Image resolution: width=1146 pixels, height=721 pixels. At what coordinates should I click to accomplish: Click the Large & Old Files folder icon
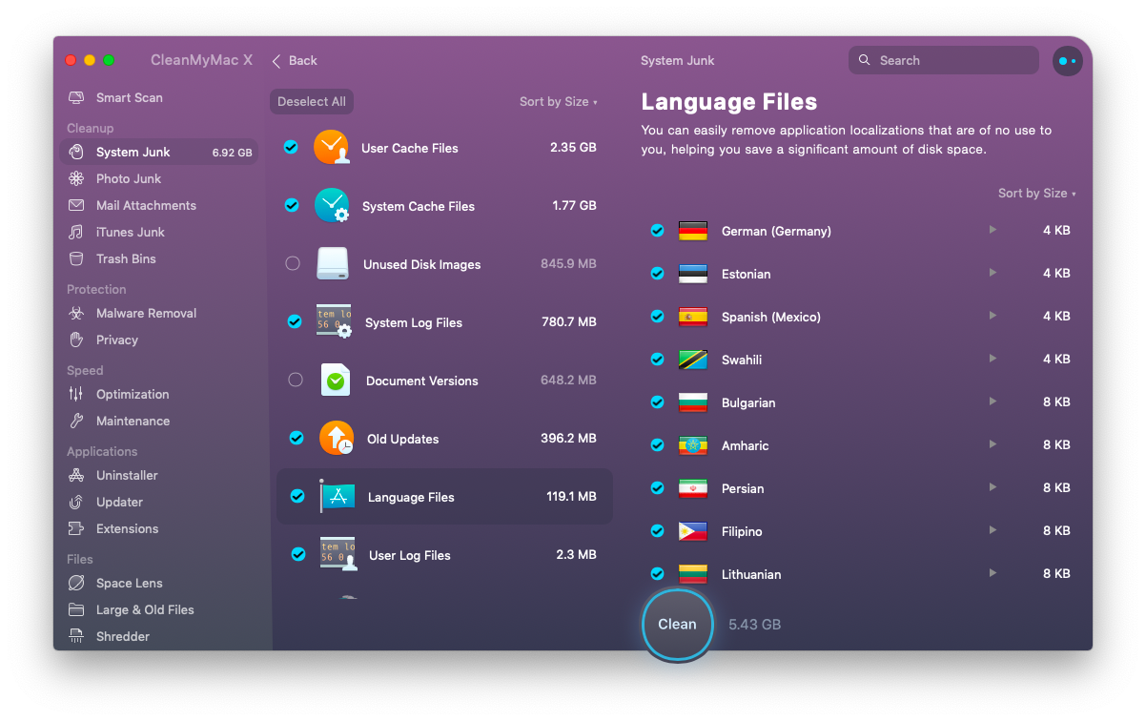coord(76,610)
